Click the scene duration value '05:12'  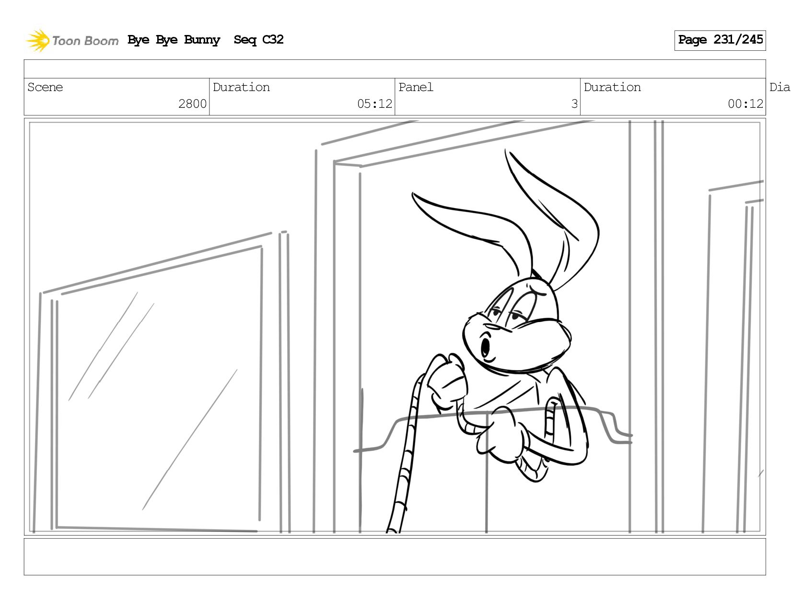pyautogui.click(x=374, y=104)
